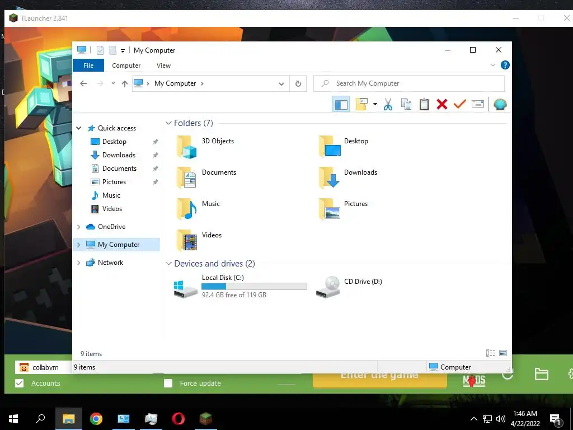Click the Cut scissors toolbar icon
573x430 pixels.
coord(388,105)
